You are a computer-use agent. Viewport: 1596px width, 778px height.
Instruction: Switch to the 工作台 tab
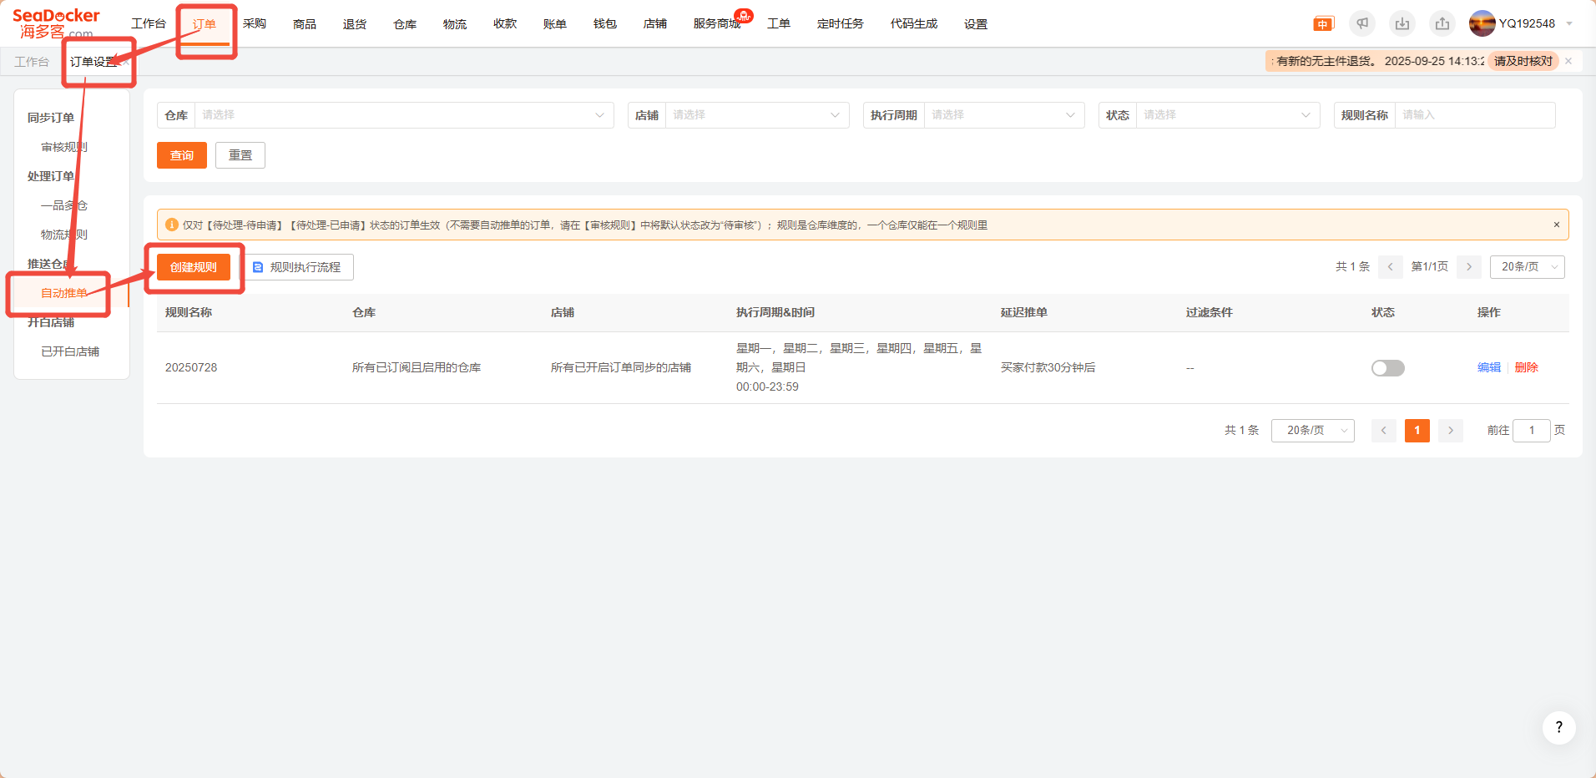click(32, 62)
